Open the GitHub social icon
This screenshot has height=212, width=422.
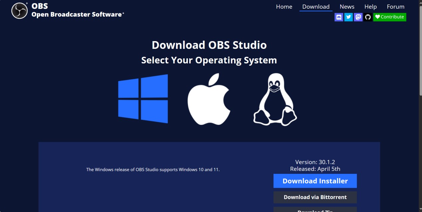[x=368, y=17]
